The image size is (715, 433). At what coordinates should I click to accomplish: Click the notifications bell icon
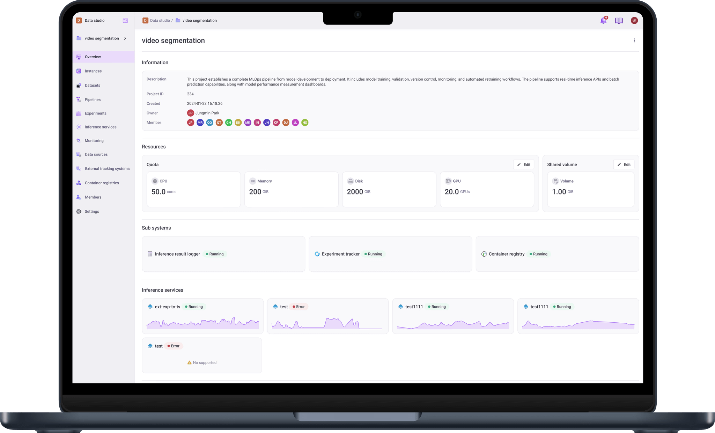coord(603,21)
